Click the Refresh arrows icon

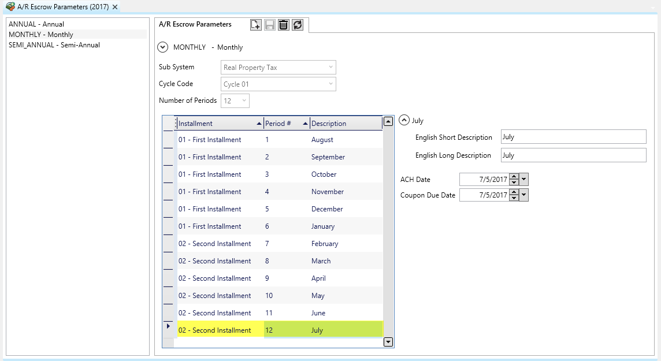click(298, 25)
